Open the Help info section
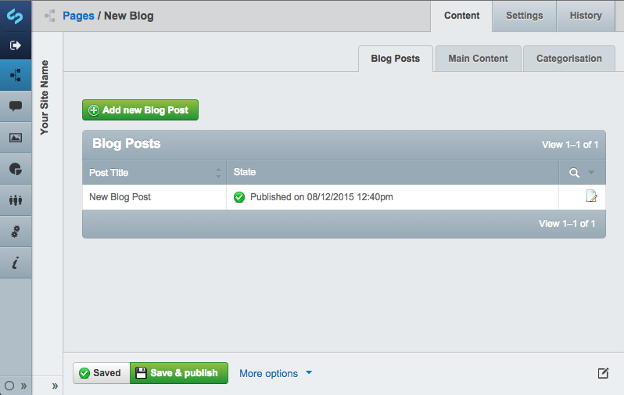 [x=16, y=263]
